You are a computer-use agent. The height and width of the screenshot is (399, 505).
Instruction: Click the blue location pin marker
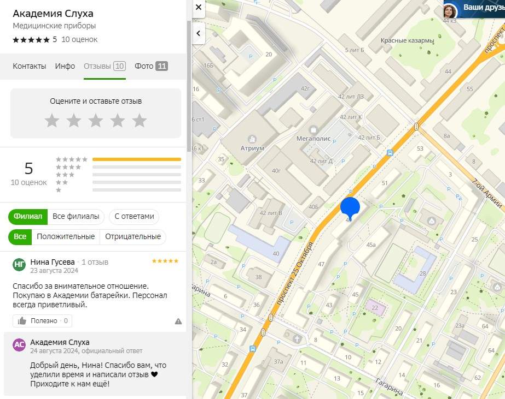[350, 208]
